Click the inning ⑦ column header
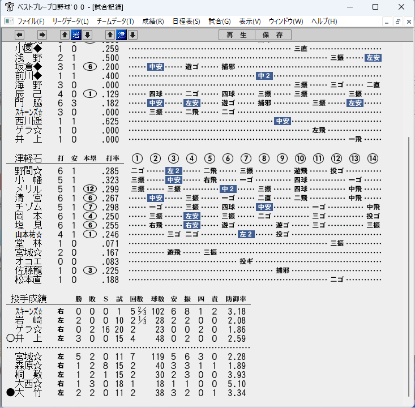Viewport: 415px width, 408px height. (246, 158)
